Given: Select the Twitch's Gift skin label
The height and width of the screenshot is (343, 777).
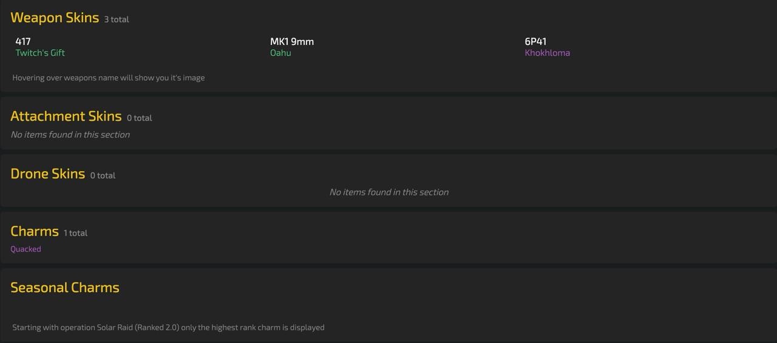Looking at the screenshot, I should pos(40,53).
